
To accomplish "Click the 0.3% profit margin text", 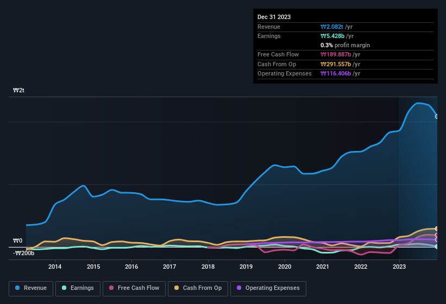I will pos(345,45).
